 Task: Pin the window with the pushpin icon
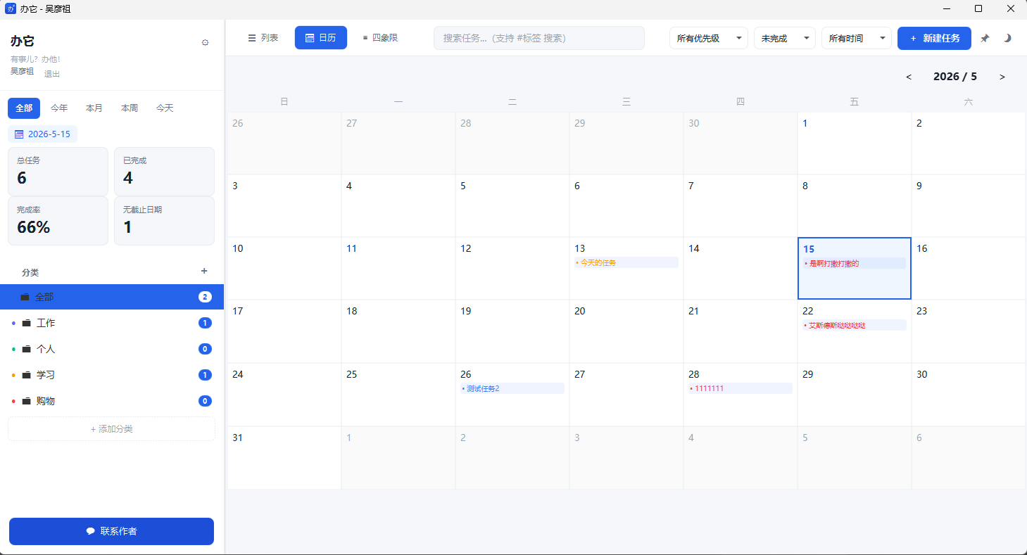pyautogui.click(x=985, y=38)
